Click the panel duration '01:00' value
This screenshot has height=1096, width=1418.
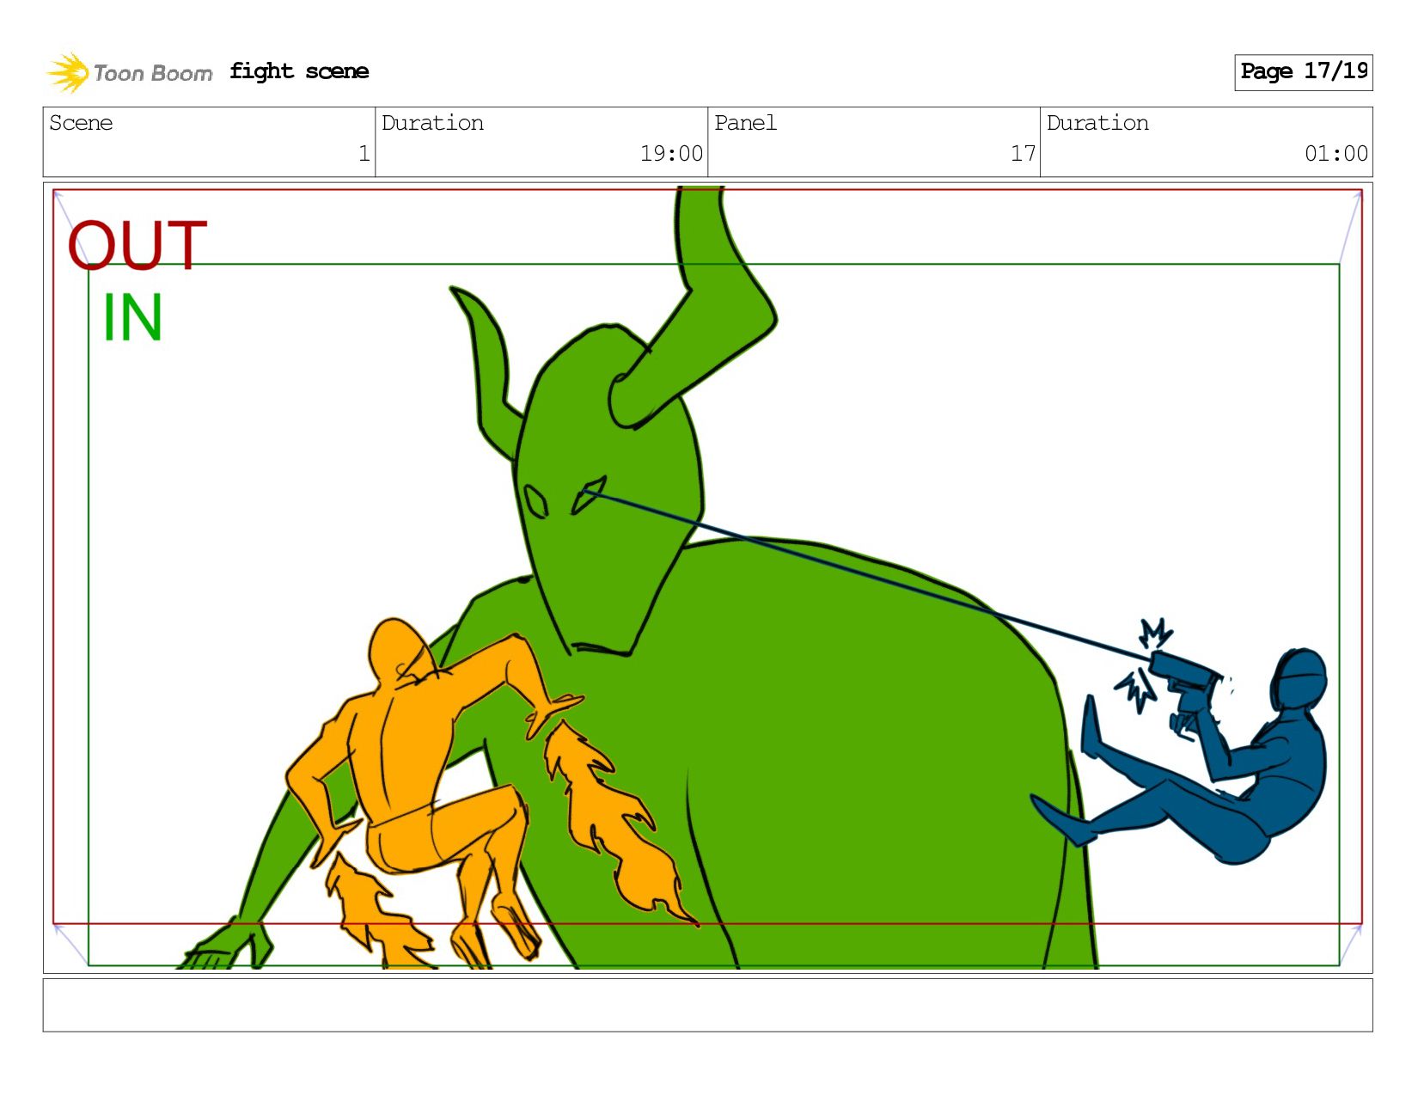[1335, 154]
